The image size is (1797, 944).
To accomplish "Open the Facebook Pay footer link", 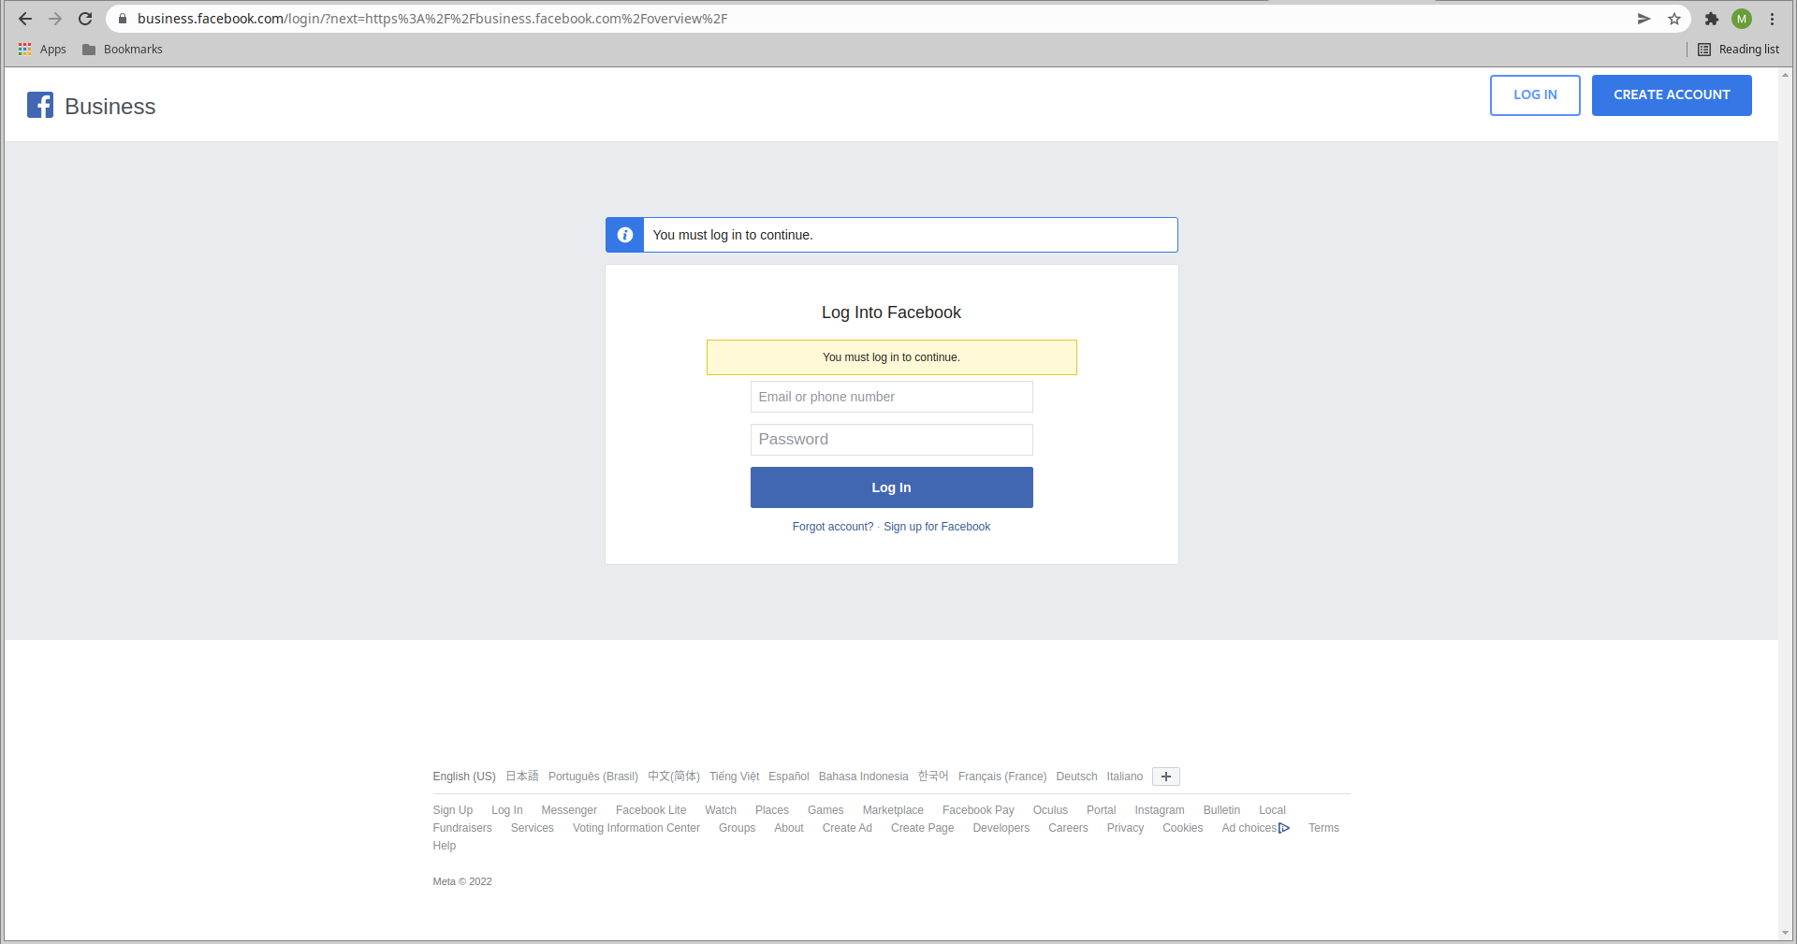I will (978, 810).
